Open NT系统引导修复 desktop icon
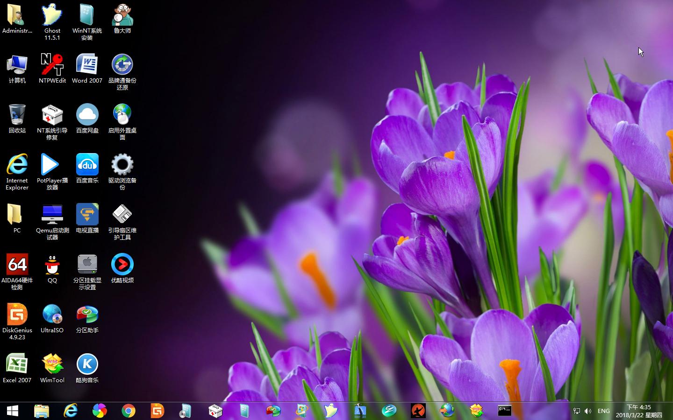 coord(52,122)
